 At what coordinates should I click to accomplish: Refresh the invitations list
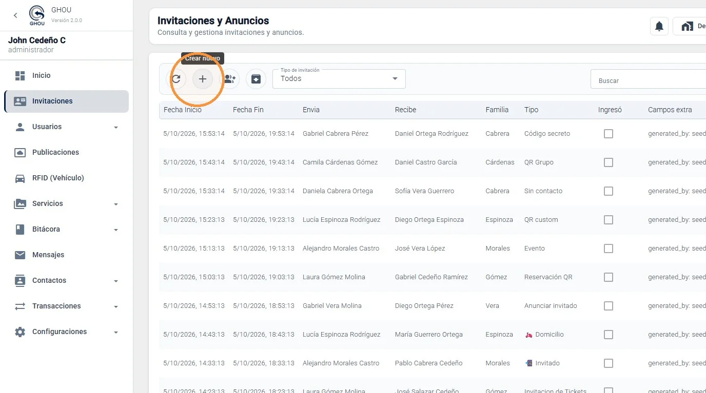[x=176, y=79]
